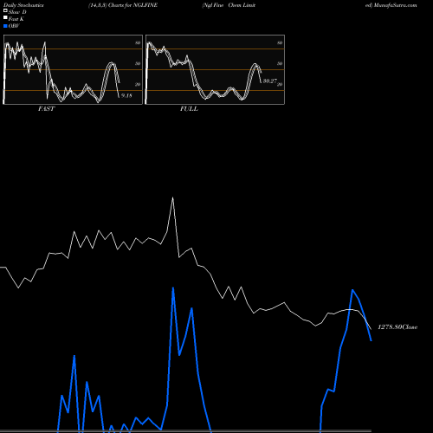Open the FAST stochastic chart panel
Image resolution: width=433 pixels, height=433 pixels.
(x=73, y=69)
